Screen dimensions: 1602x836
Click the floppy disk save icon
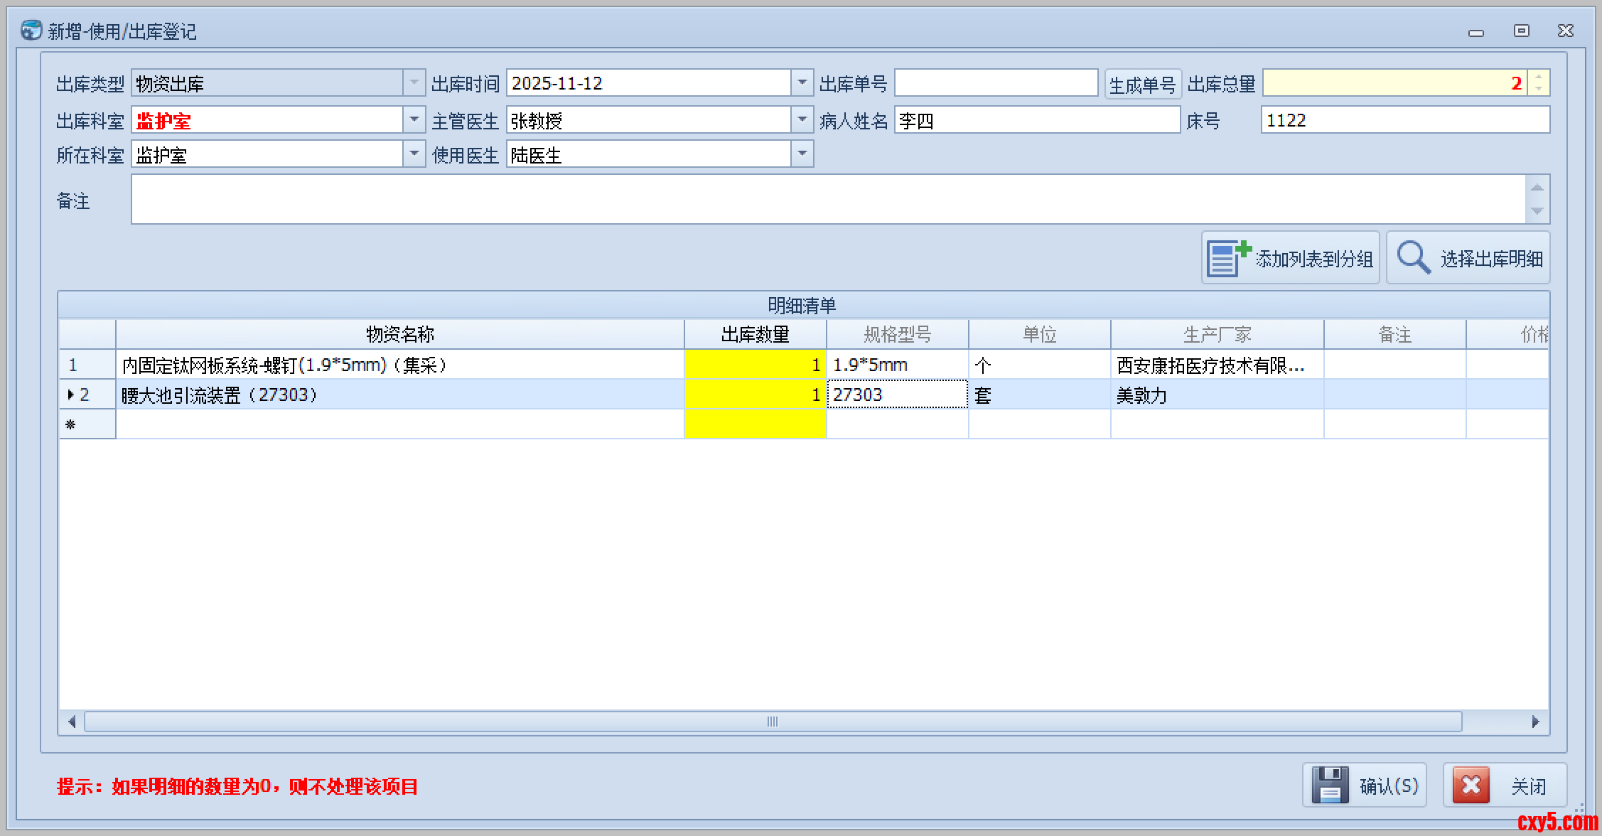tap(1329, 785)
